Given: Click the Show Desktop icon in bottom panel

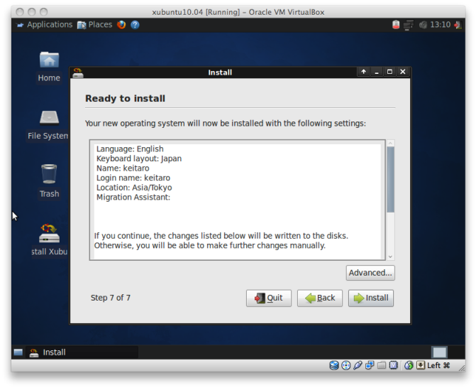Looking at the screenshot, I should tap(18, 352).
